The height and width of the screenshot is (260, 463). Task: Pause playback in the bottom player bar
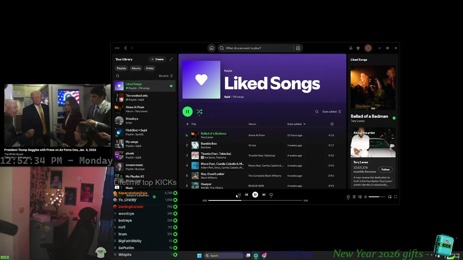(255, 195)
